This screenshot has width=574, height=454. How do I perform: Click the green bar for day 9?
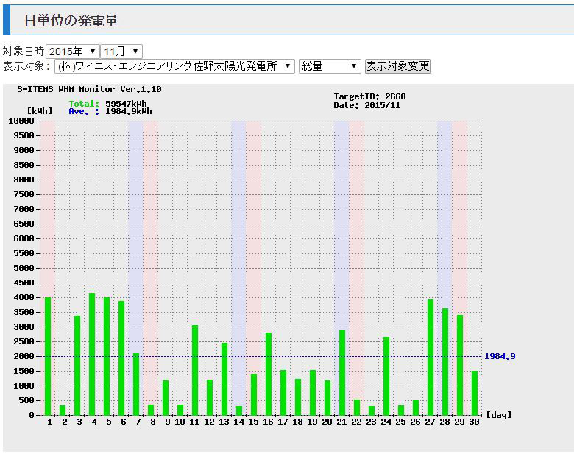(x=166, y=397)
